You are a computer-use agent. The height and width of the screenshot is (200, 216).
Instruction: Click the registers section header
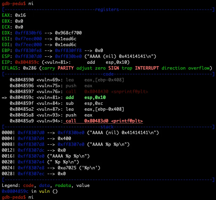[107, 9]
